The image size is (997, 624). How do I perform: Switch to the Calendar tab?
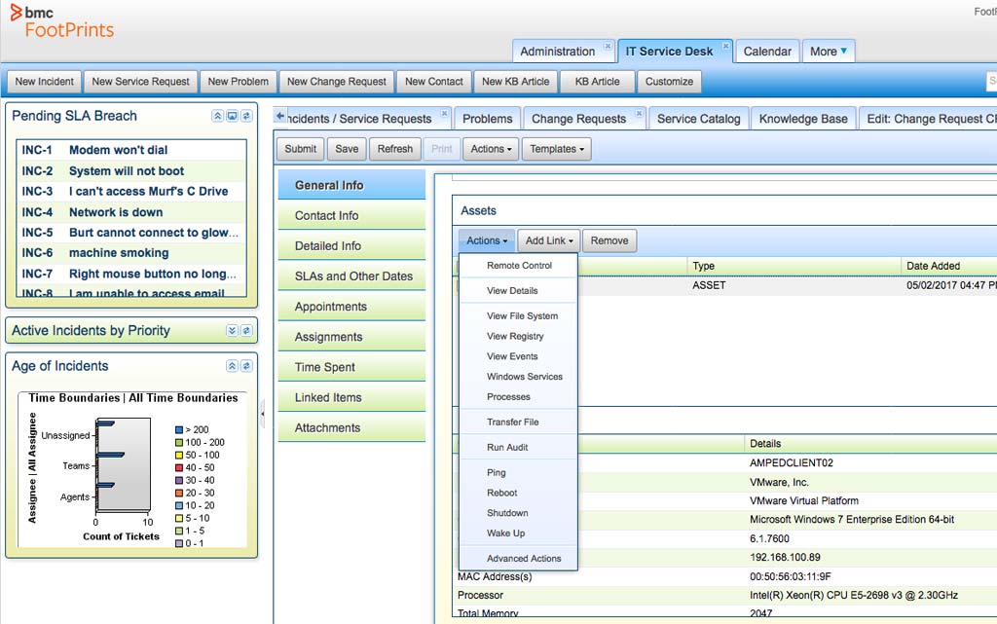[x=767, y=52]
